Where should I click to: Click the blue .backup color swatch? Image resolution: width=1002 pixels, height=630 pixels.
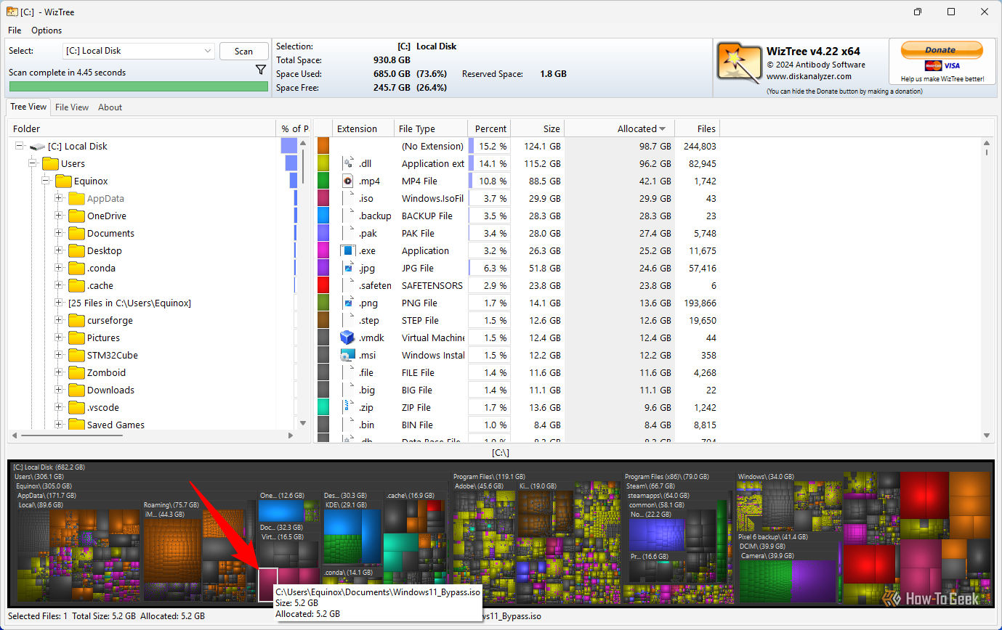click(x=323, y=216)
